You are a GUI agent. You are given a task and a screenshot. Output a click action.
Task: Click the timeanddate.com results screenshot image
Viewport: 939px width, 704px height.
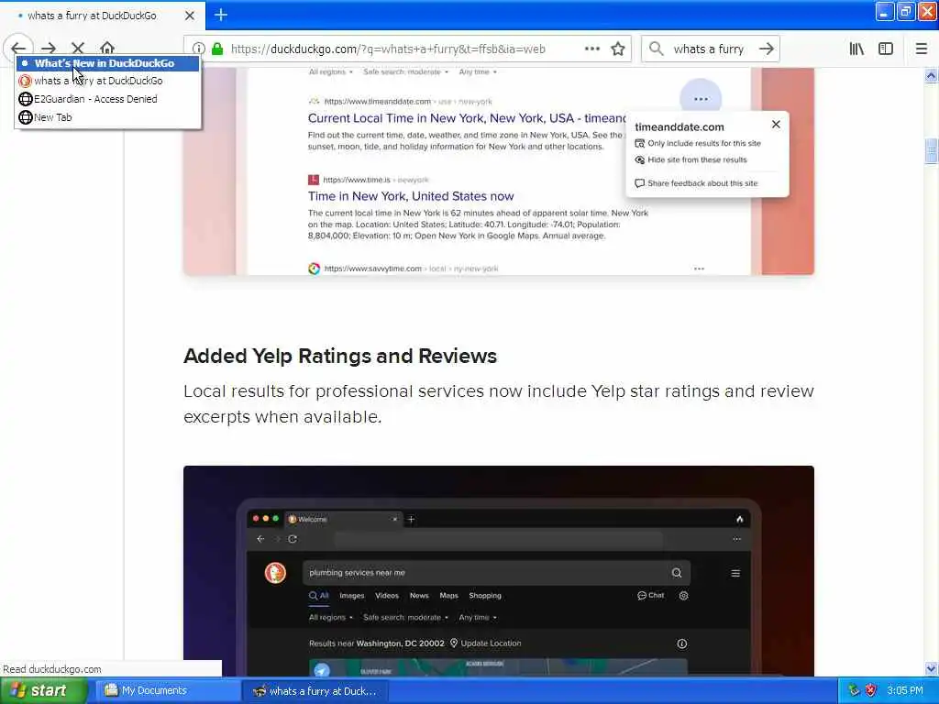(x=499, y=171)
